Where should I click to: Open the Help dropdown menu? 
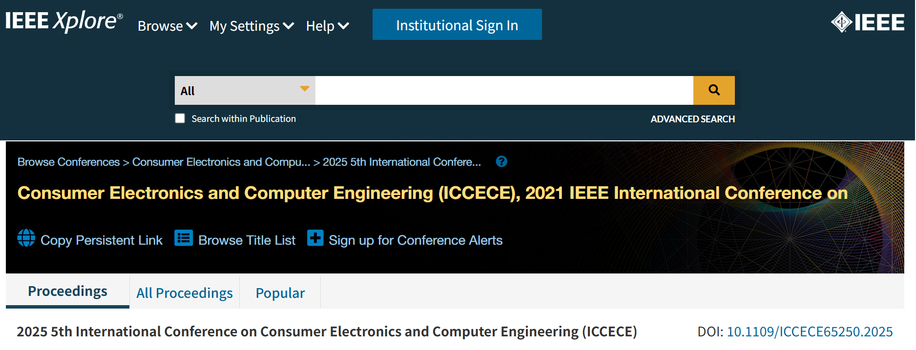coord(327,26)
